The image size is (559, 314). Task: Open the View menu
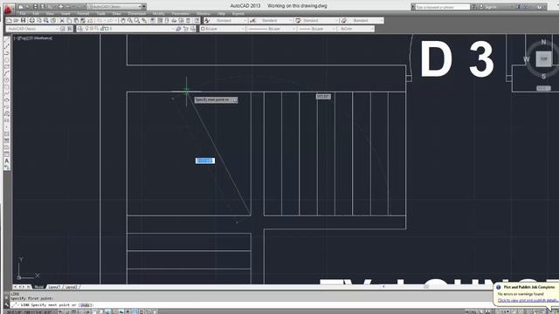pos(50,14)
